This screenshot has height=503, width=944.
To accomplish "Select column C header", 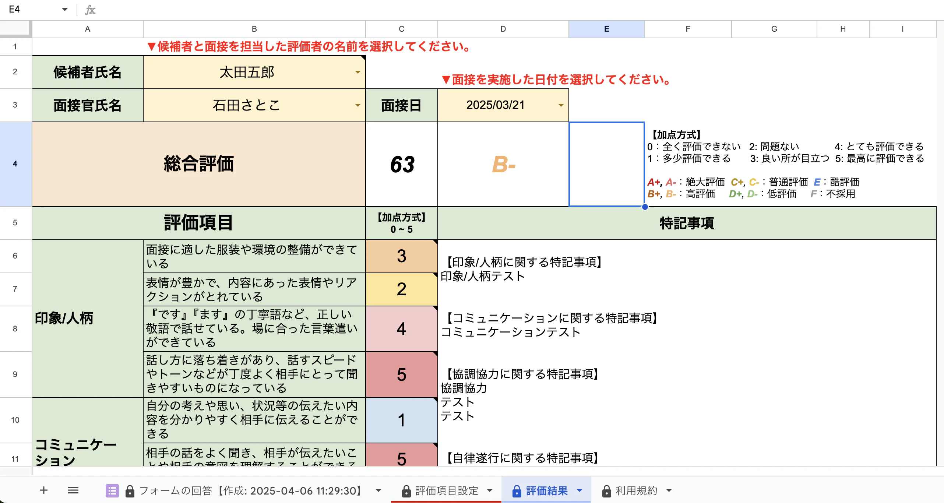I will (401, 29).
